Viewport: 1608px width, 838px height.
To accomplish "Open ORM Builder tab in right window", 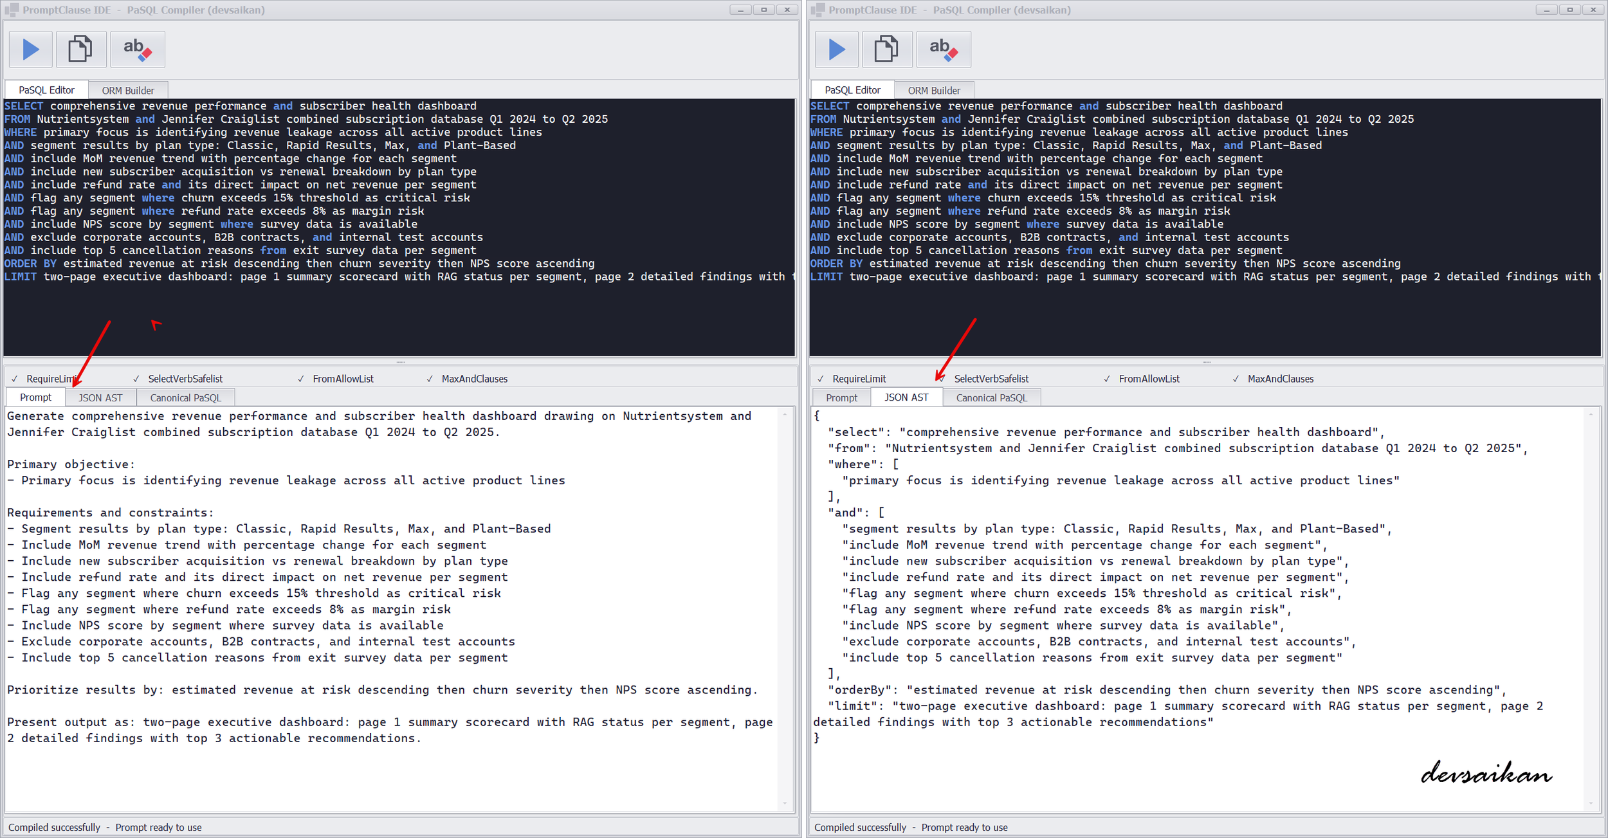I will click(934, 90).
